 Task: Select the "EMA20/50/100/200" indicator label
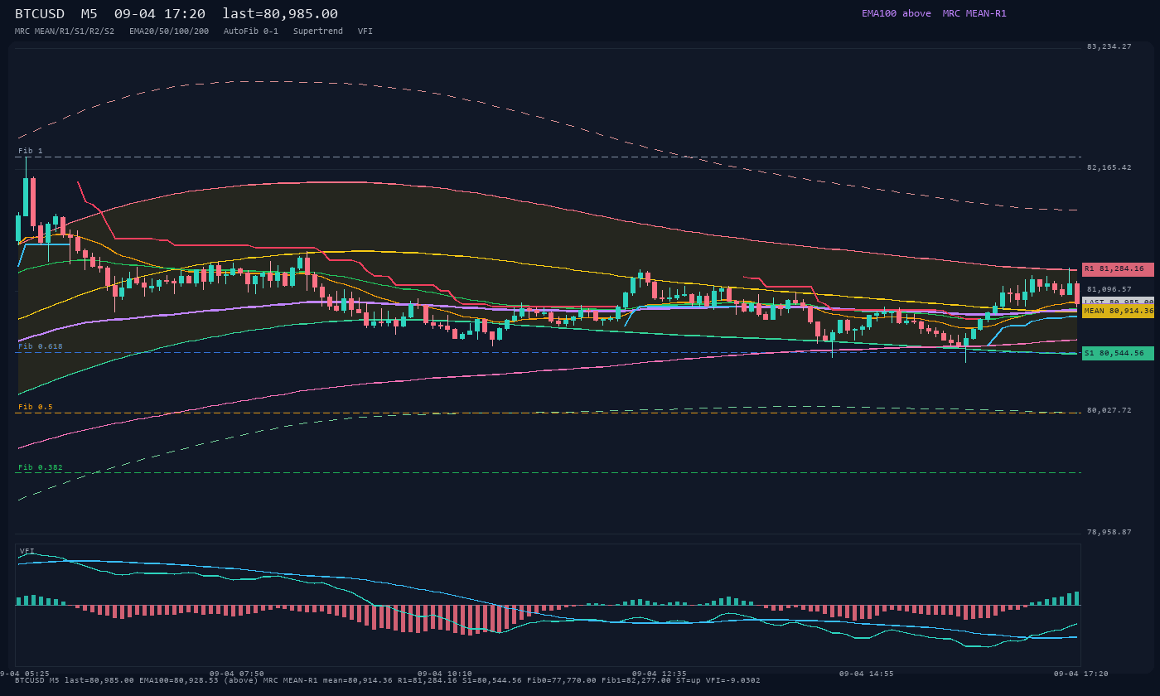tap(169, 31)
